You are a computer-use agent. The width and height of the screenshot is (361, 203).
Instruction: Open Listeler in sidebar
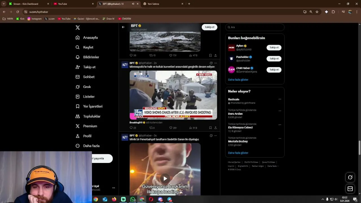tap(85, 96)
